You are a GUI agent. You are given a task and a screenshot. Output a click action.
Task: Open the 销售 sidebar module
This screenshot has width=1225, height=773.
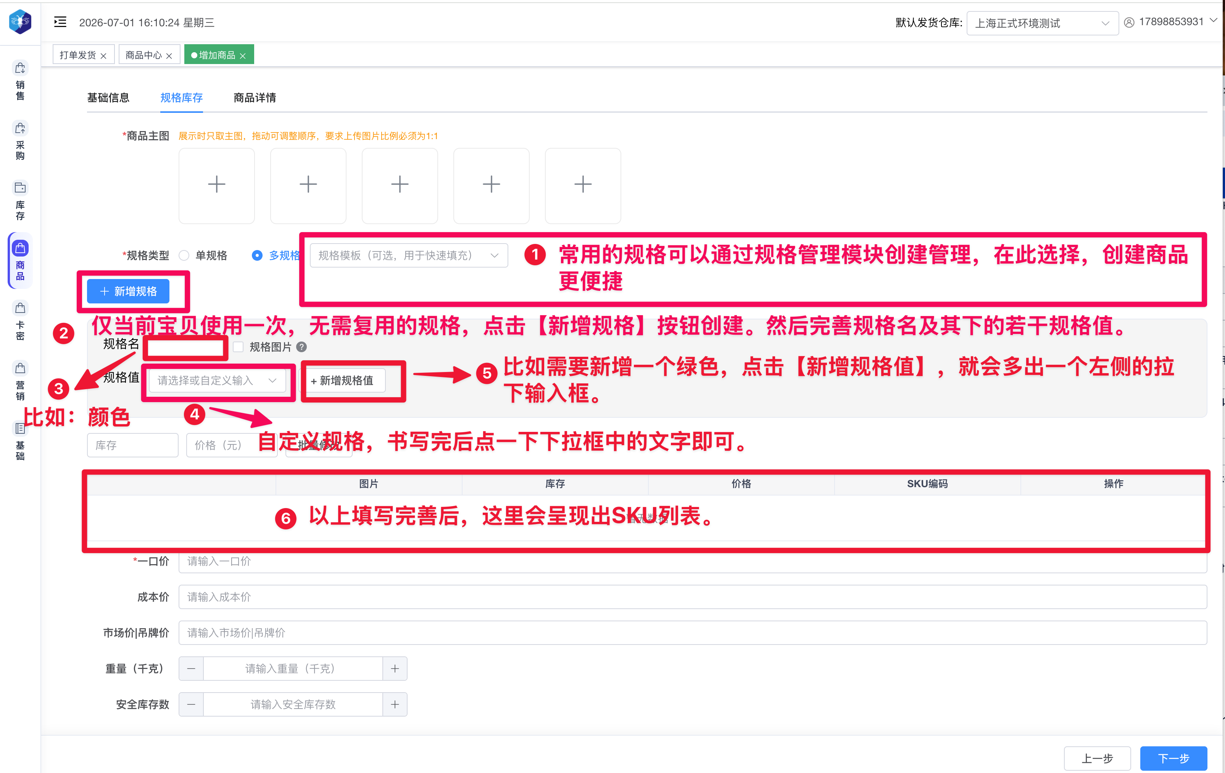[x=20, y=81]
